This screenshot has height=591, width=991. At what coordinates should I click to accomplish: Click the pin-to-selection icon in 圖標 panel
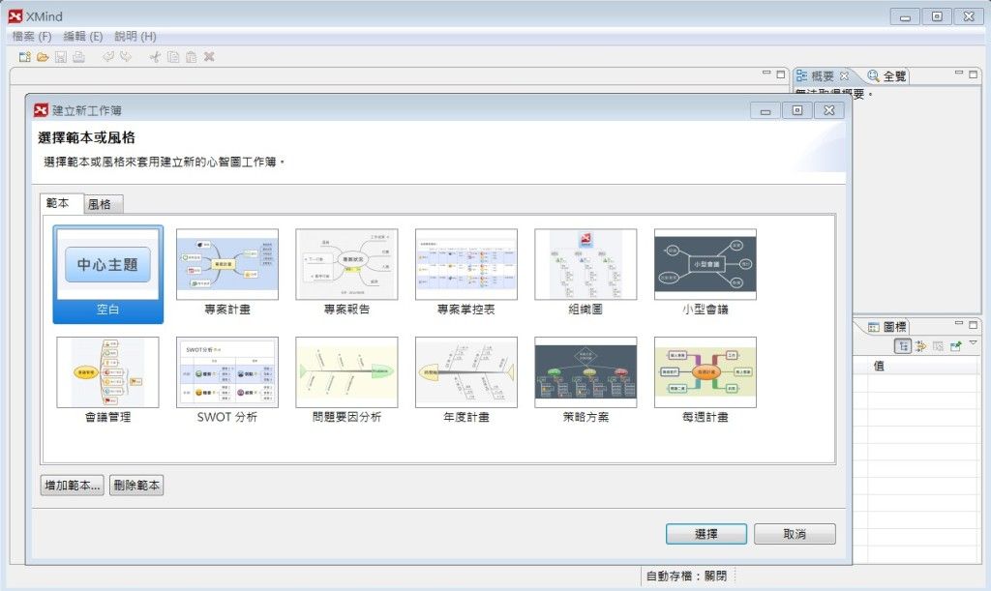(x=955, y=345)
